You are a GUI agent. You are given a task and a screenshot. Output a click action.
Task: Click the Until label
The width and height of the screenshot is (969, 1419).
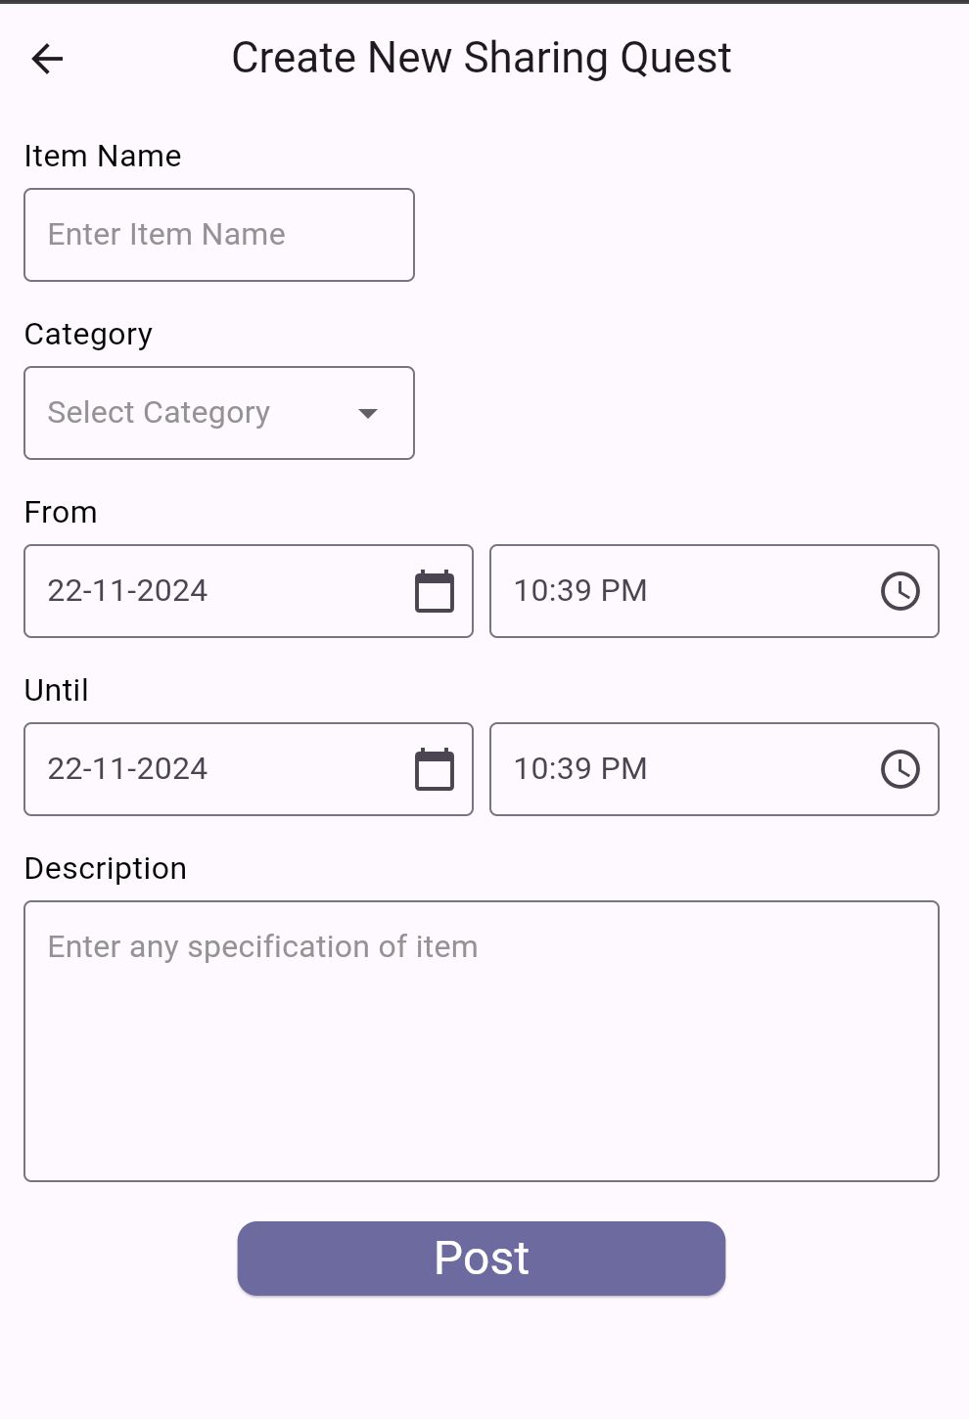tap(57, 691)
